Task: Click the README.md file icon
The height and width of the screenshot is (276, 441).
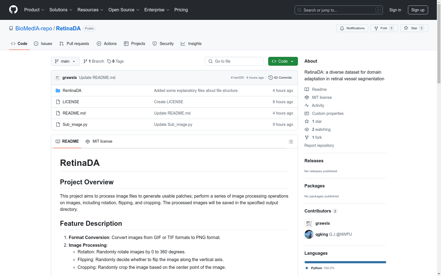Action: coord(58,113)
